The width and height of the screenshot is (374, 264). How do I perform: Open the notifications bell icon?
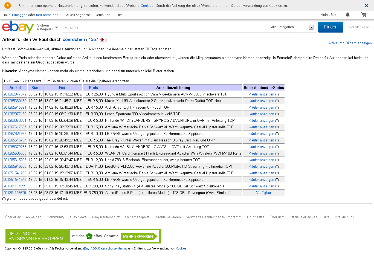tap(348, 15)
